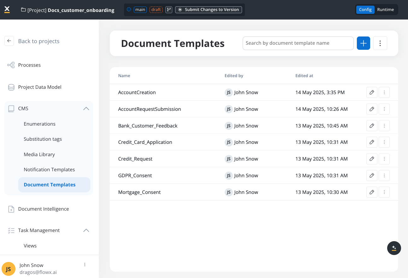This screenshot has width=408, height=278.
Task: Click the Project Data Model database icon
Action: coord(11,87)
